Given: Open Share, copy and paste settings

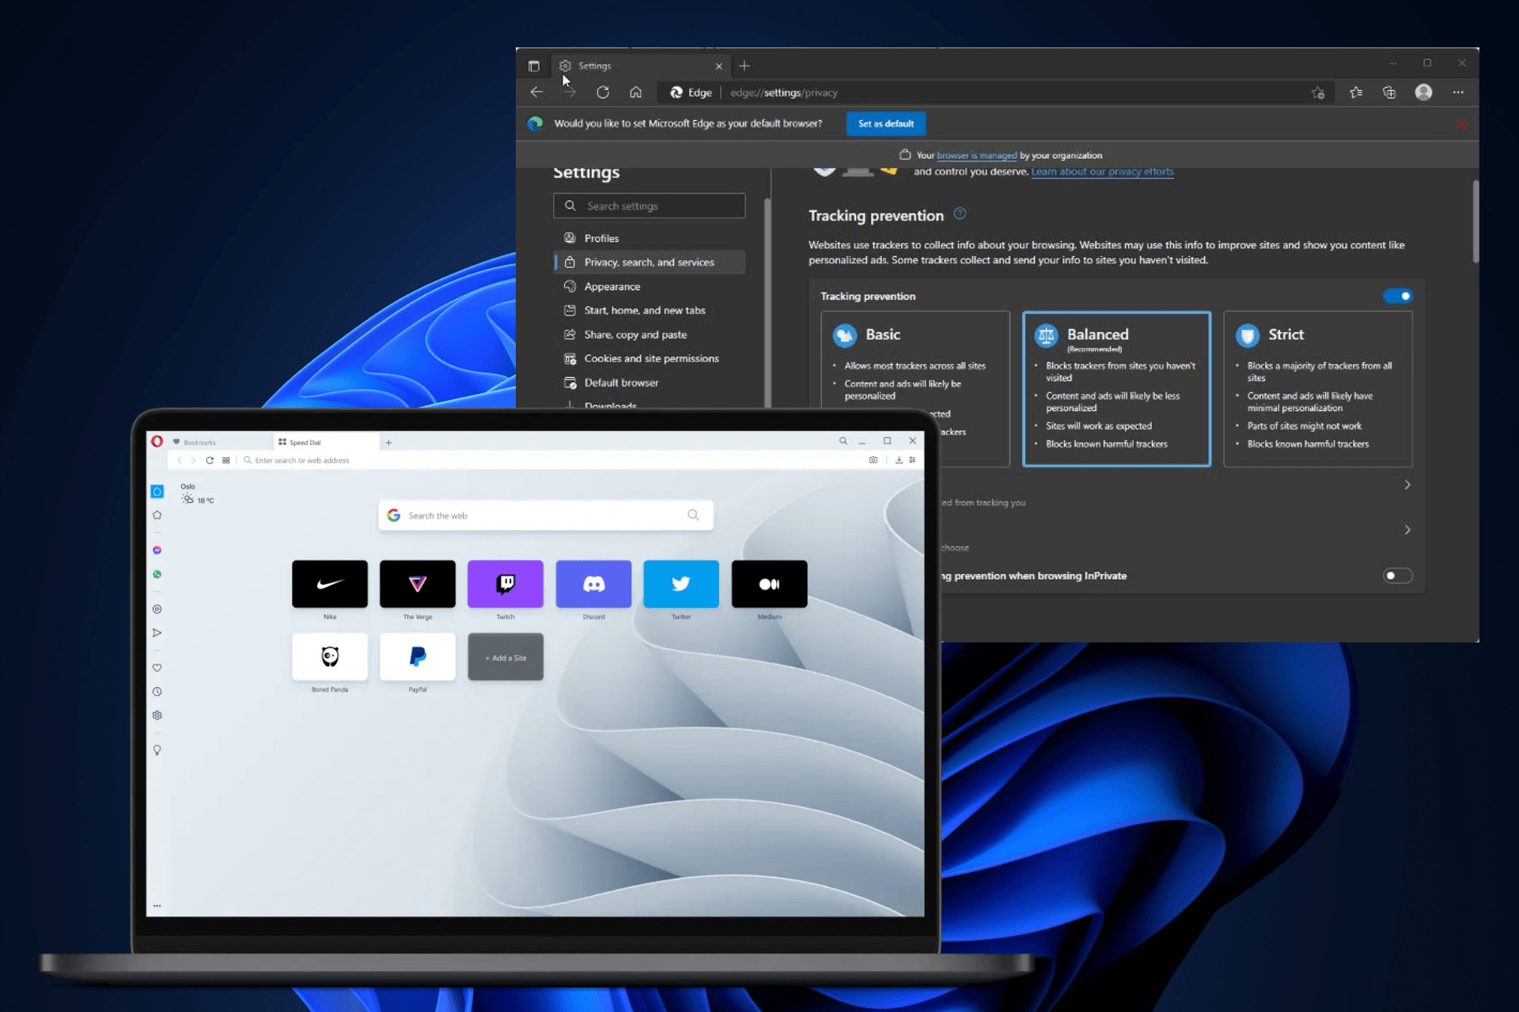Looking at the screenshot, I should 649,334.
